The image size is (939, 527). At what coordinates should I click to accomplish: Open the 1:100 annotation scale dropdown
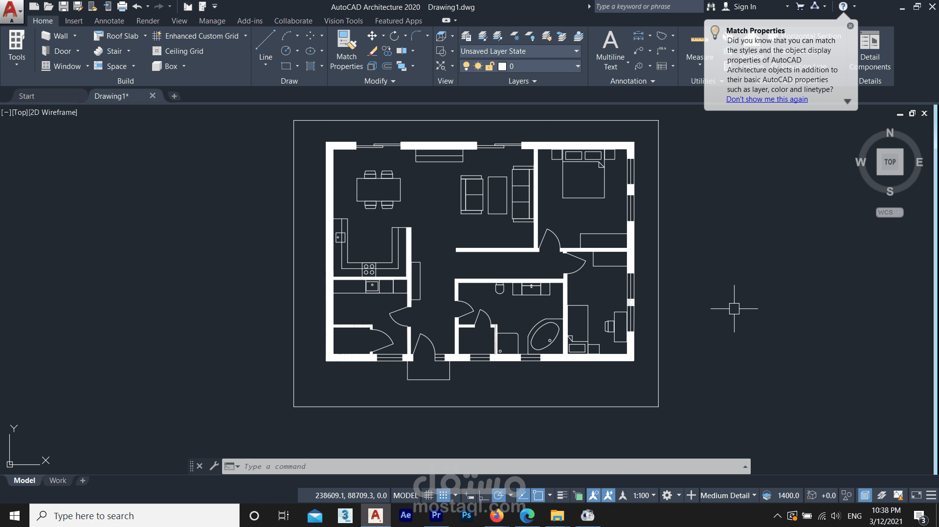[x=644, y=495]
